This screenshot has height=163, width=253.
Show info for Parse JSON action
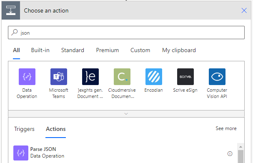coord(230,154)
